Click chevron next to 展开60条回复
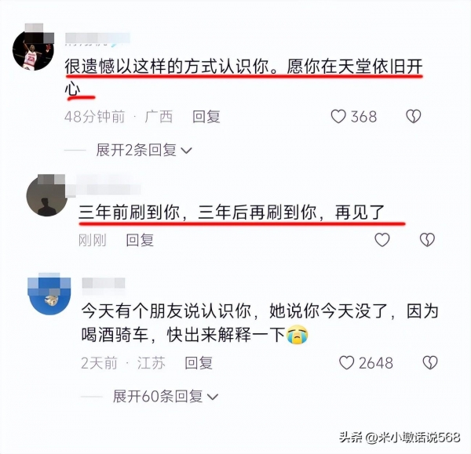The height and width of the screenshot is (454, 471). [213, 397]
